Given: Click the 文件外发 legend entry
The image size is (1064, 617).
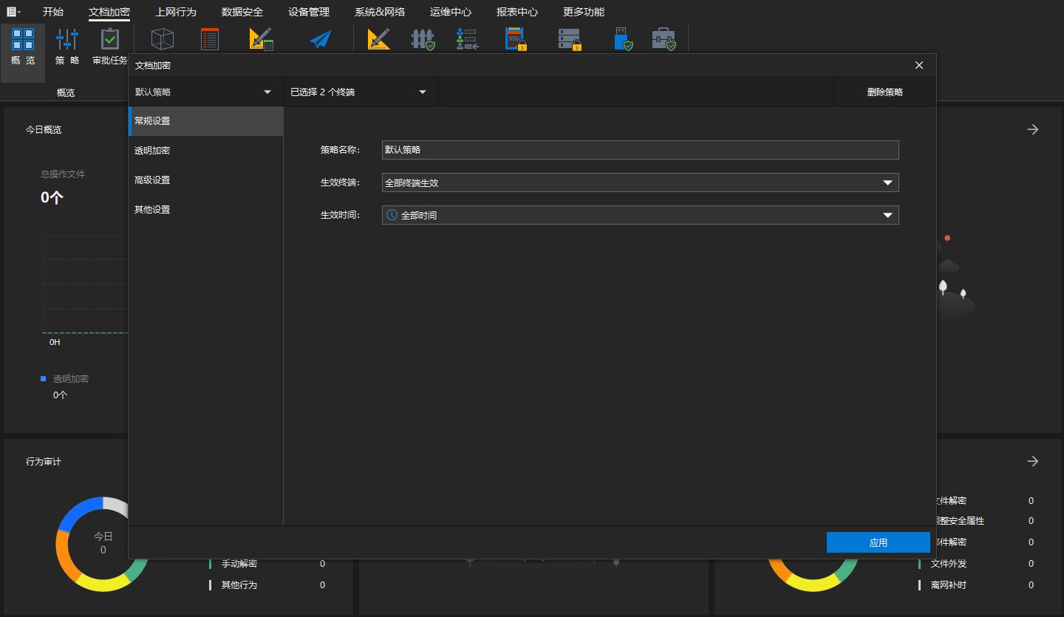Looking at the screenshot, I should (x=949, y=564).
